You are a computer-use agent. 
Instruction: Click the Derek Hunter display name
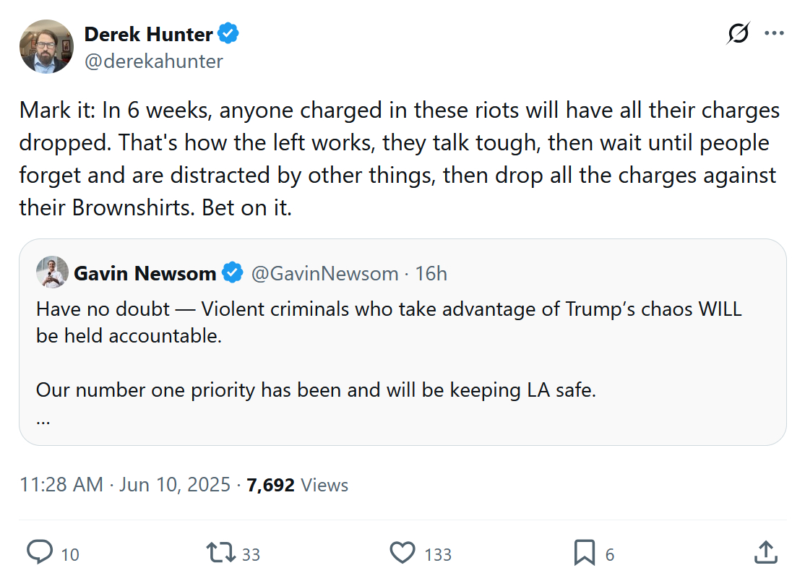point(149,34)
